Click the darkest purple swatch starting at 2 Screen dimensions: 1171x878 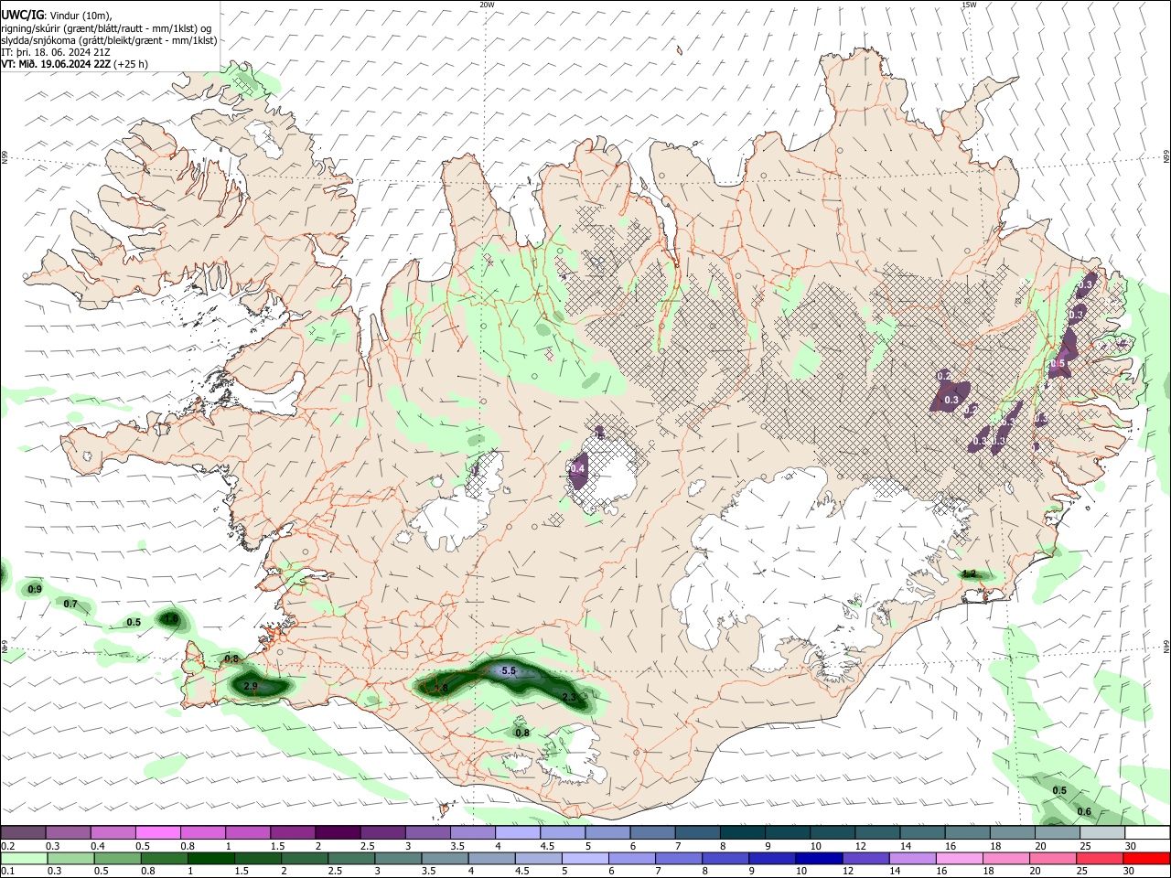337,832
